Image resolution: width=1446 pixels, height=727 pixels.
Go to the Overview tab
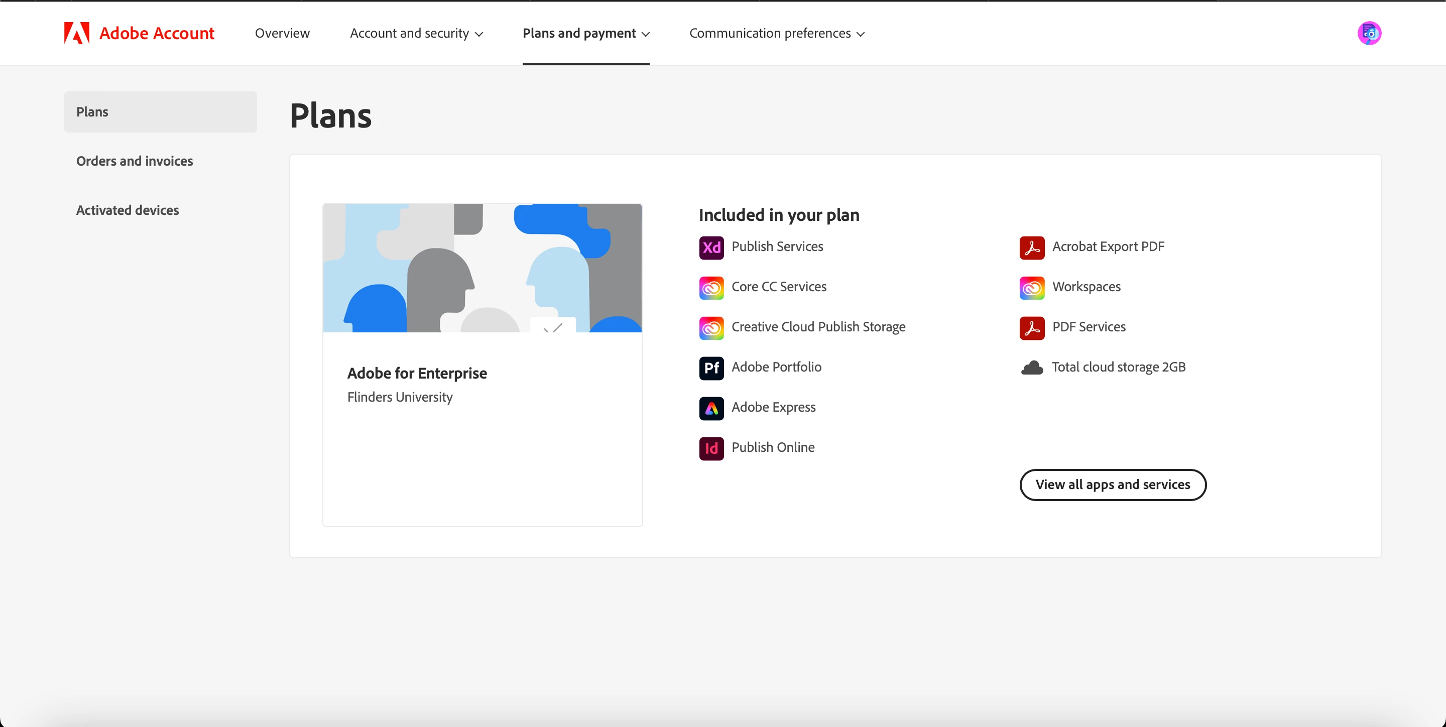coord(282,33)
